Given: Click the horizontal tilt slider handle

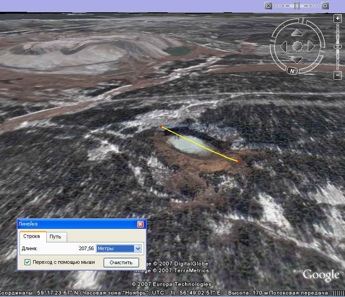Looking at the screenshot, I should coord(297,6).
